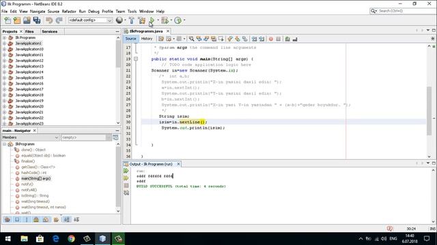Expand the Ilk Programm project node
This screenshot has height=245, width=437.
point(5,37)
